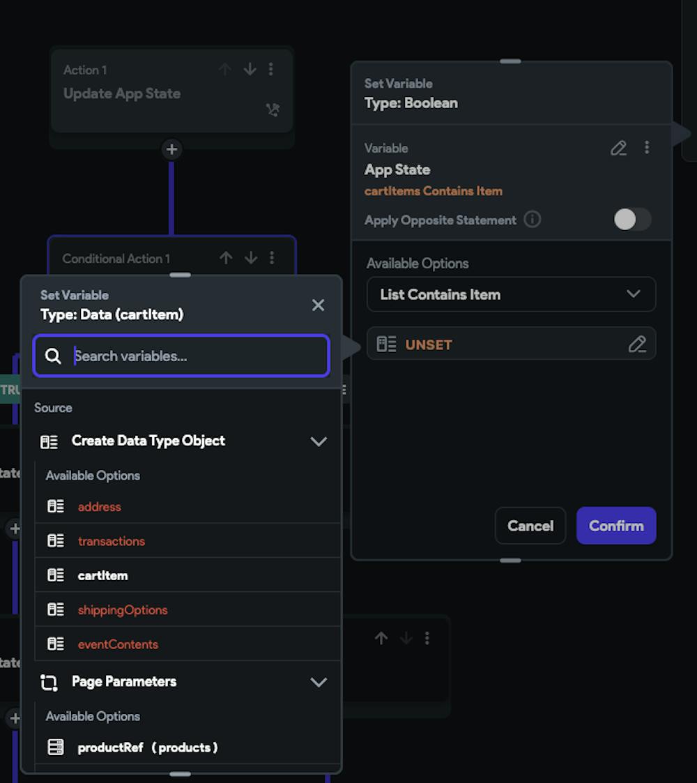Click info icon beside Apply Opposite Statement
697x783 pixels.
click(532, 220)
